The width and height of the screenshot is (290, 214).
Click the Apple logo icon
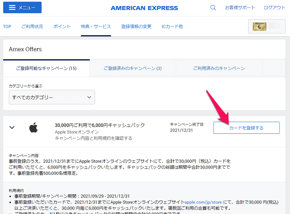[x=33, y=127]
